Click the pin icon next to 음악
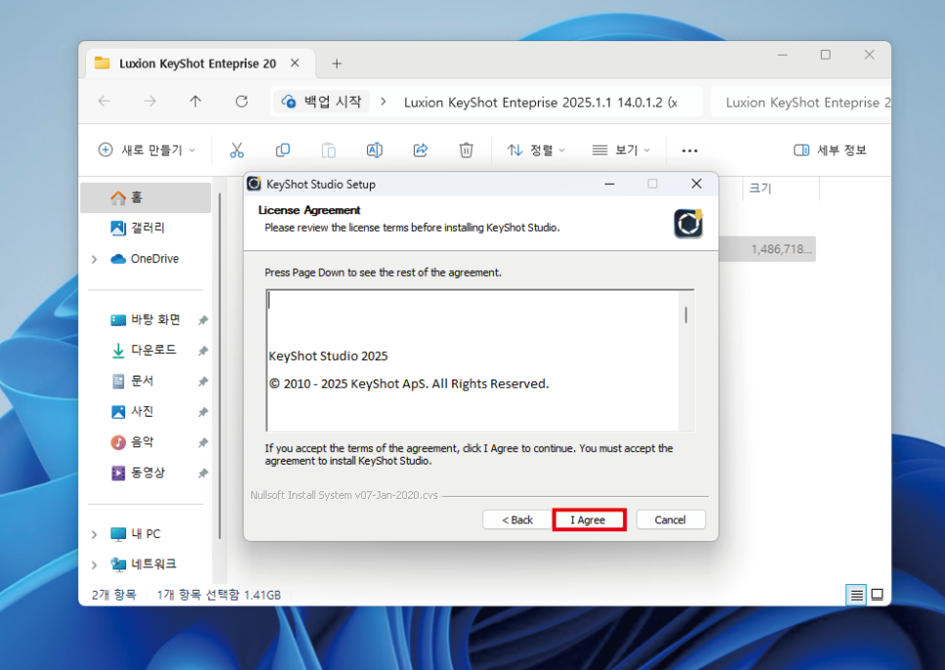 click(203, 443)
